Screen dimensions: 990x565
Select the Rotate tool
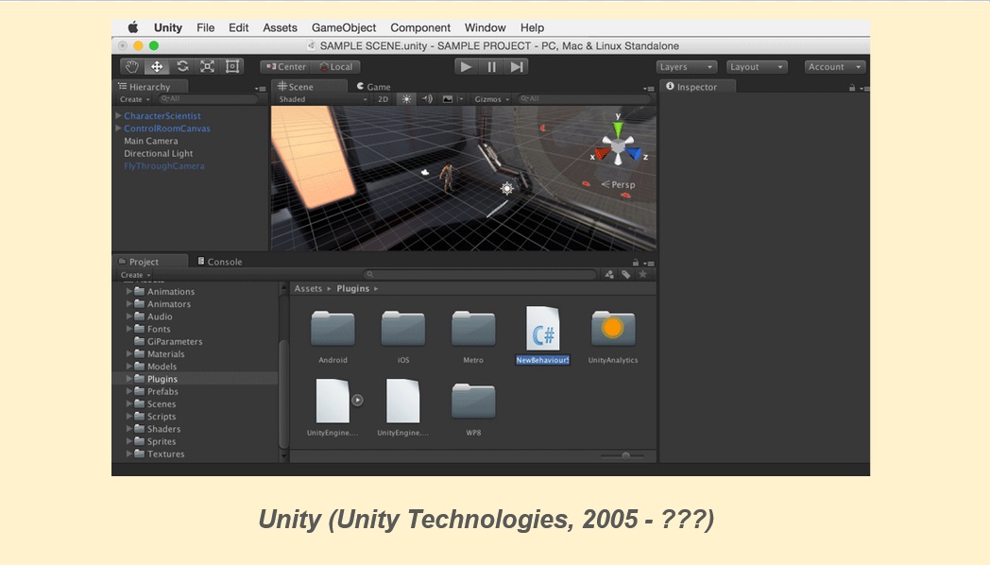point(182,66)
